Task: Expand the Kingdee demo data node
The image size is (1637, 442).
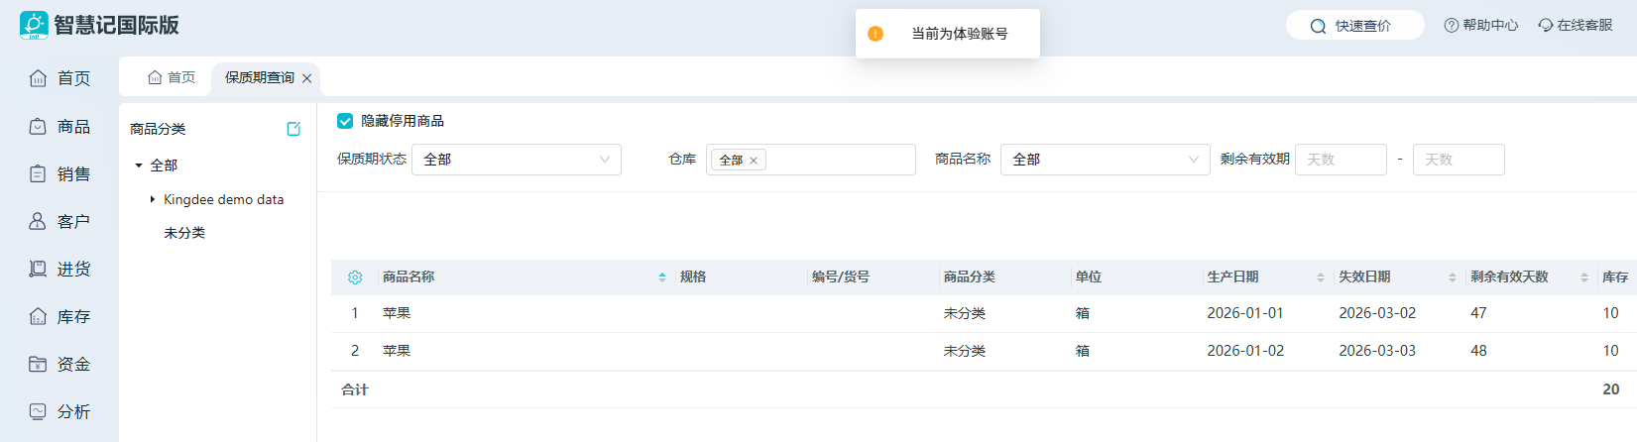Action: pos(153,199)
